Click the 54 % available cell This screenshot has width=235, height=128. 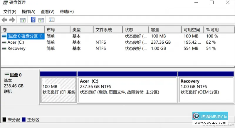tap(211, 48)
